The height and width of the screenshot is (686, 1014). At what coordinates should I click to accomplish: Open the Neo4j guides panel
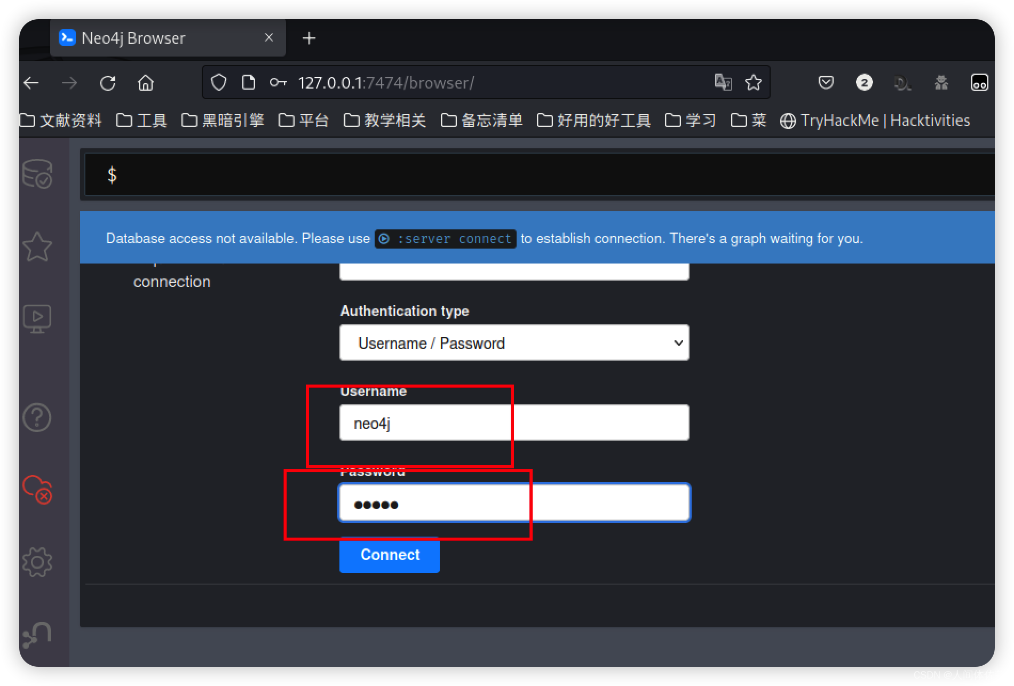pos(37,318)
